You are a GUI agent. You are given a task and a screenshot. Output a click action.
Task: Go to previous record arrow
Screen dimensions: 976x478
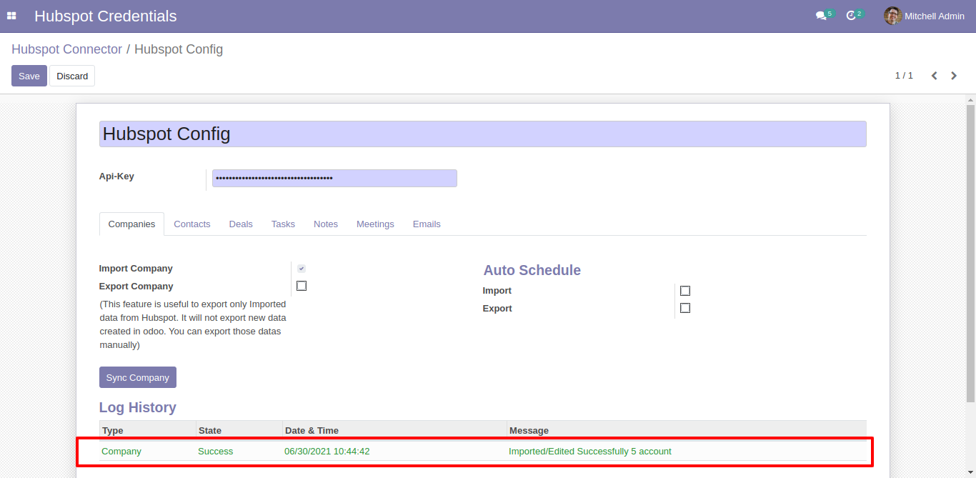tap(934, 76)
